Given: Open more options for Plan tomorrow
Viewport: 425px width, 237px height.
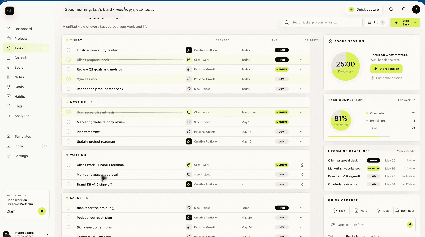Looking at the screenshot, I should (x=302, y=132).
